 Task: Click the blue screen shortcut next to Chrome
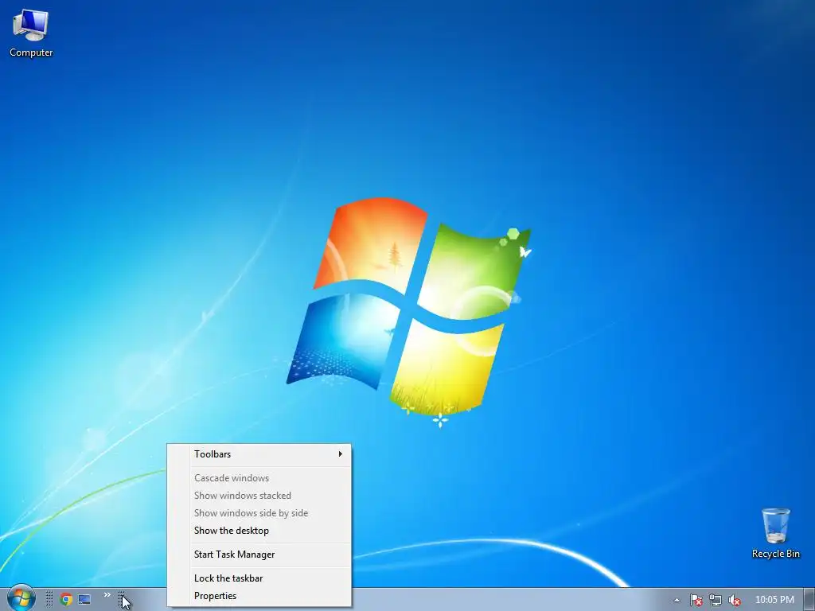tap(84, 600)
